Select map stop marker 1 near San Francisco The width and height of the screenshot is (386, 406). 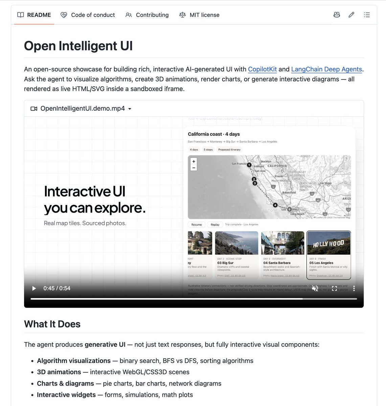click(249, 165)
